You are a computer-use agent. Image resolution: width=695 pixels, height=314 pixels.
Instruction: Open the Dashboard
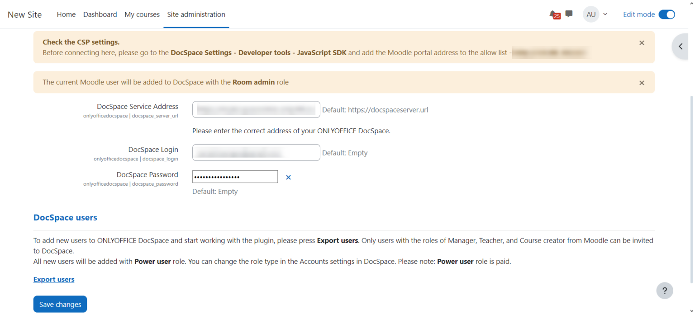point(100,14)
